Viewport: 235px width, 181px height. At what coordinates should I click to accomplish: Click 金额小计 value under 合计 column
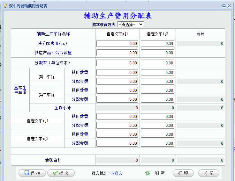click(x=200, y=108)
